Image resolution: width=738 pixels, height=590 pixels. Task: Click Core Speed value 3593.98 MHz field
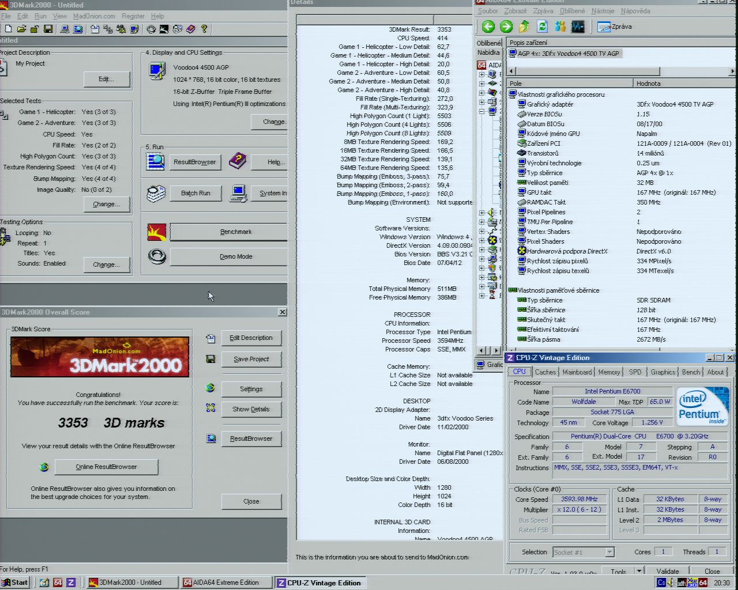[x=579, y=499]
